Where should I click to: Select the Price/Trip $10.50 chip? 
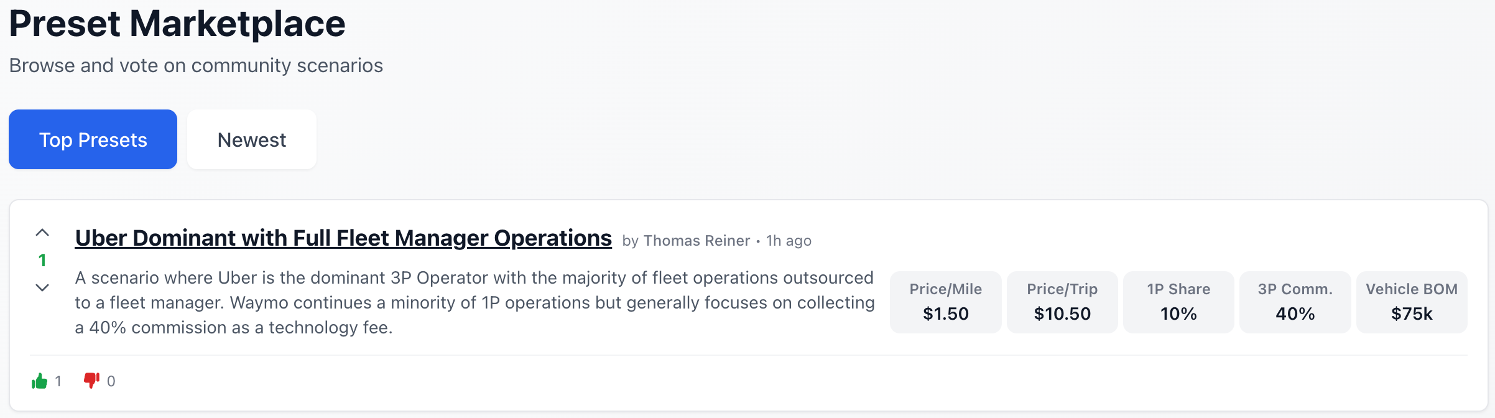pyautogui.click(x=1062, y=302)
